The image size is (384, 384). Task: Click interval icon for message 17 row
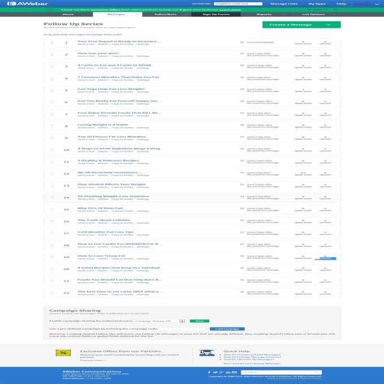242,232
